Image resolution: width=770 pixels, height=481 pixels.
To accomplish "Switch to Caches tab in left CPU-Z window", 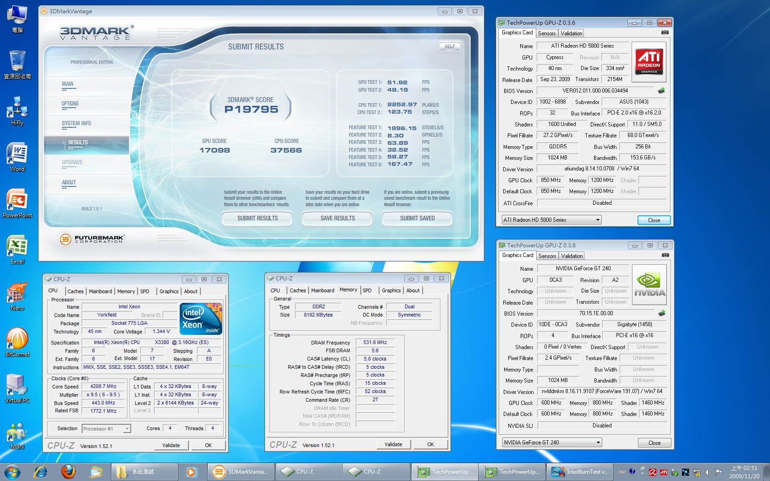I will pyautogui.click(x=76, y=291).
